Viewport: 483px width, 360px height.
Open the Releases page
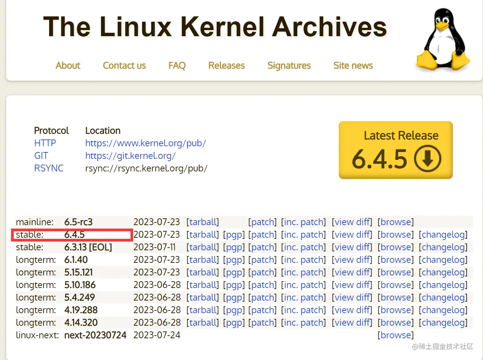pos(227,66)
